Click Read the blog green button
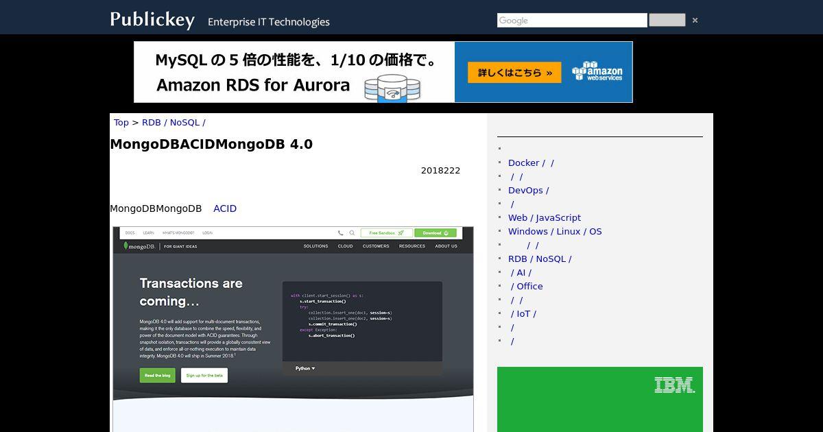The width and height of the screenshot is (823, 432). pyautogui.click(x=158, y=376)
